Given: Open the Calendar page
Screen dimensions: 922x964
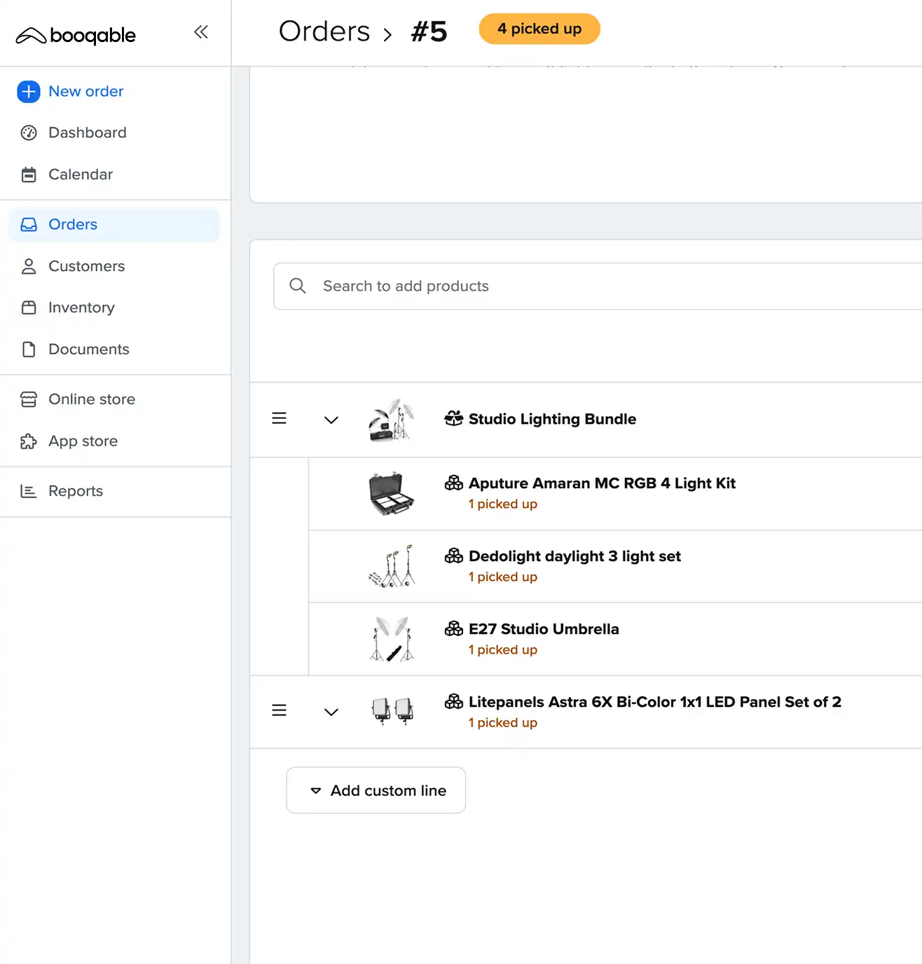Looking at the screenshot, I should coord(80,174).
